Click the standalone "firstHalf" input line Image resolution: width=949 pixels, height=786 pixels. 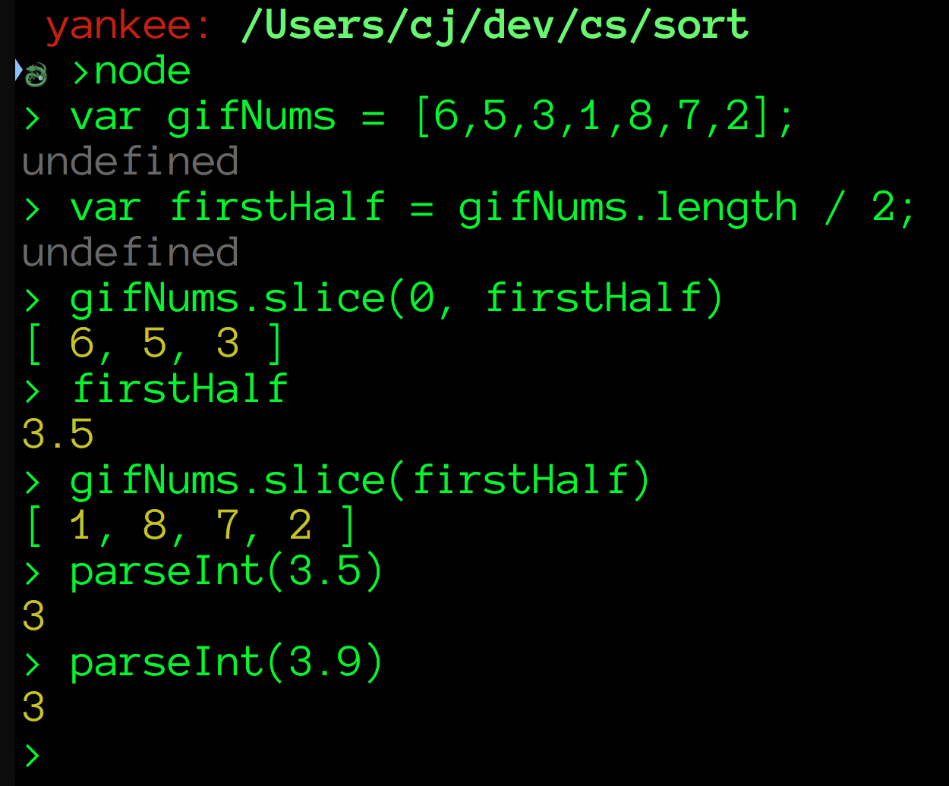pyautogui.click(x=179, y=388)
